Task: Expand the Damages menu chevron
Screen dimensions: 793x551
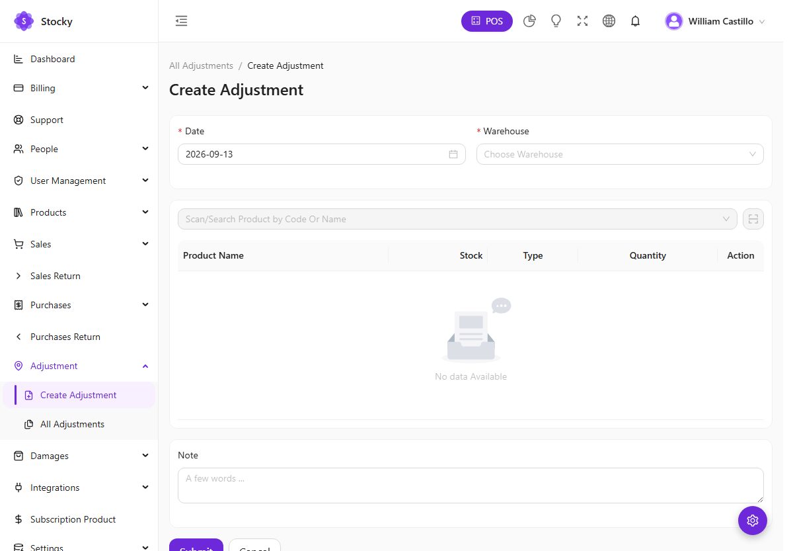Action: click(145, 456)
